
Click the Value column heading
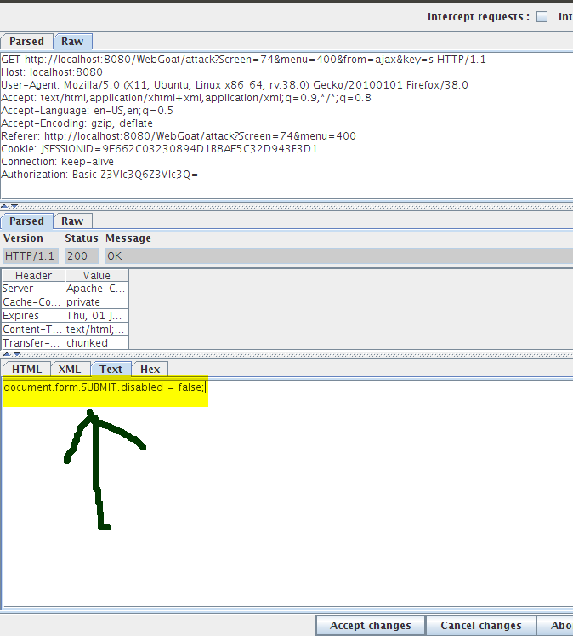coord(96,275)
